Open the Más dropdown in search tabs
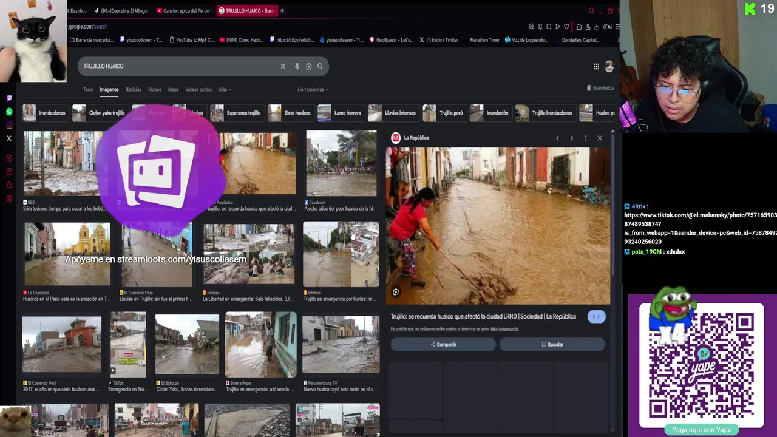This screenshot has height=437, width=777. coord(225,90)
